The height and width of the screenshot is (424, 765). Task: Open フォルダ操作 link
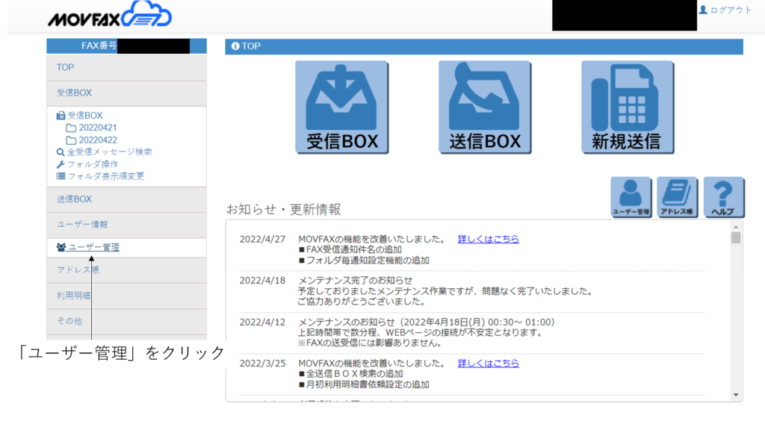(x=92, y=164)
